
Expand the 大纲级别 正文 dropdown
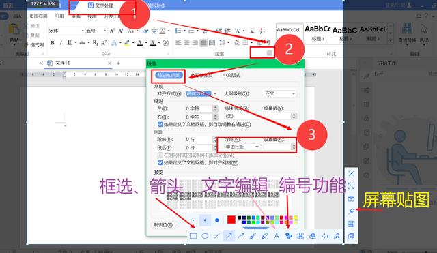pyautogui.click(x=280, y=94)
